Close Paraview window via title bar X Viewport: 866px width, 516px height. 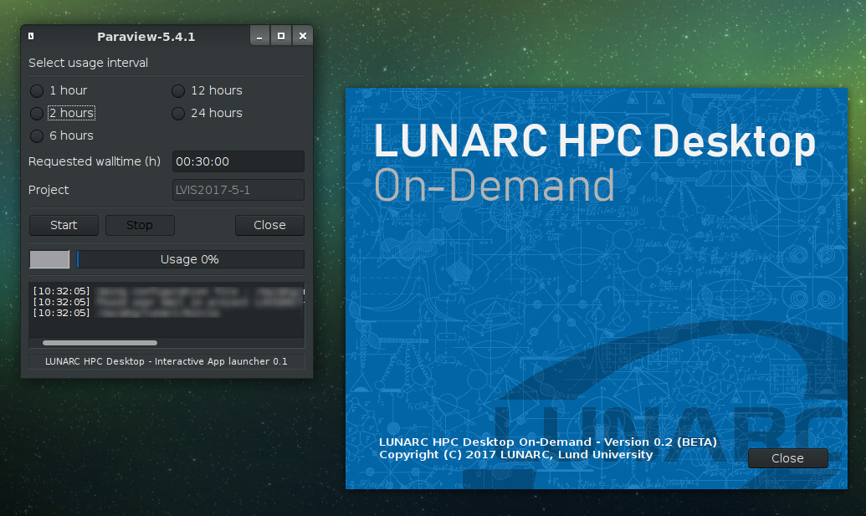pos(303,37)
